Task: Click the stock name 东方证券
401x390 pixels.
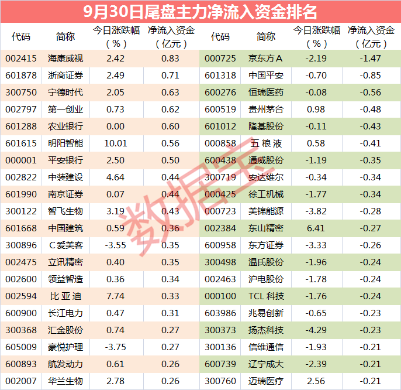Action: 266,245
